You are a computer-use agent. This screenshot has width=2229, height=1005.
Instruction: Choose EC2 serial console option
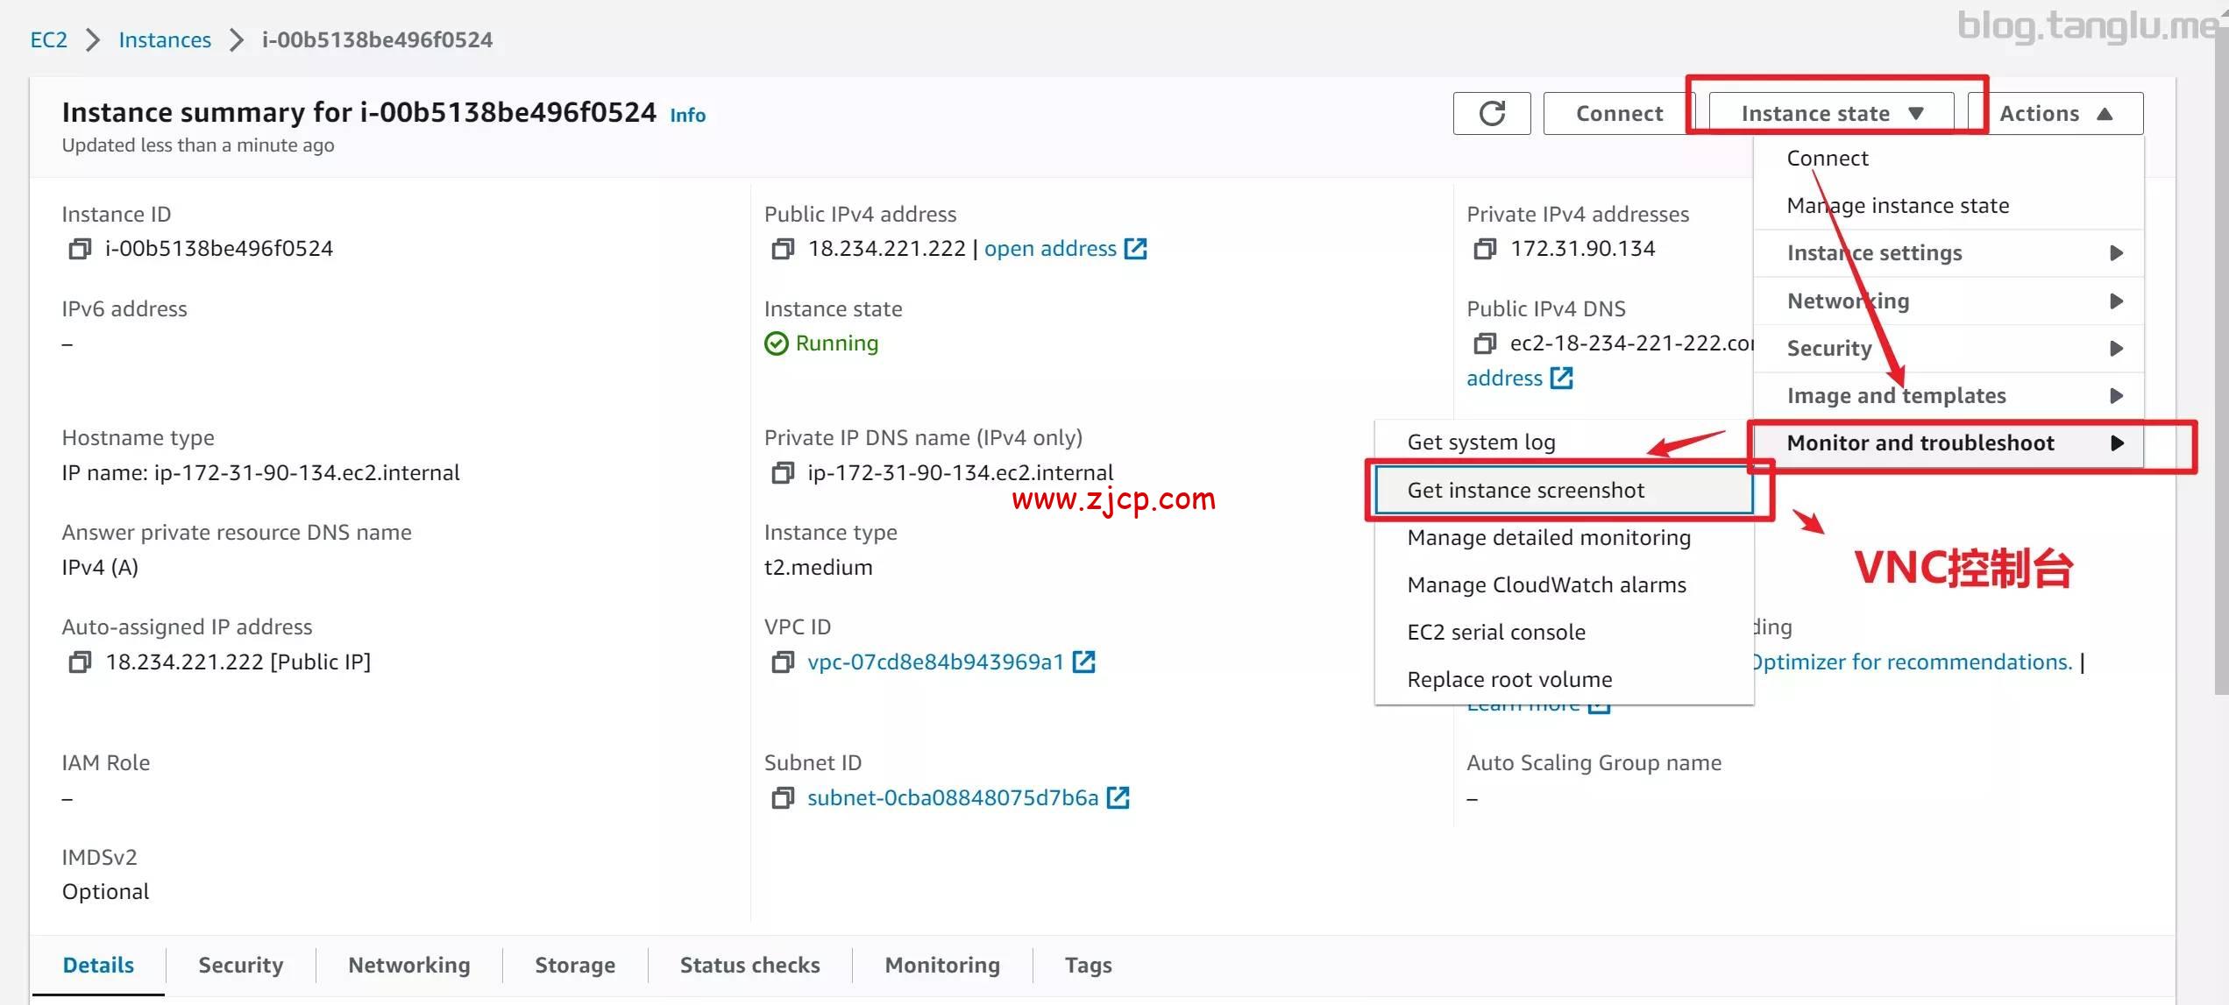(1495, 633)
